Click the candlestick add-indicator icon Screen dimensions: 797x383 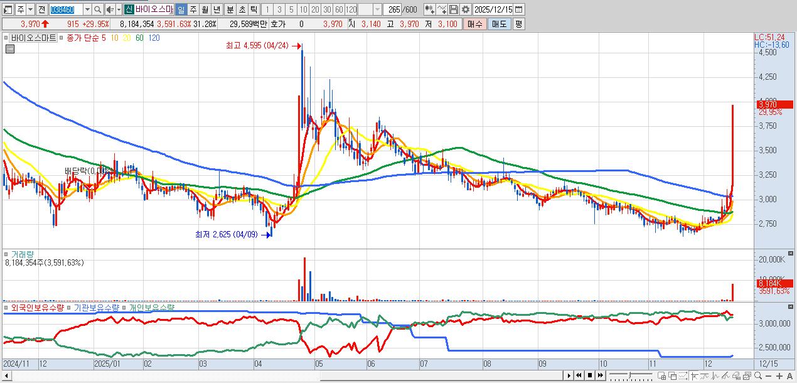(429, 9)
